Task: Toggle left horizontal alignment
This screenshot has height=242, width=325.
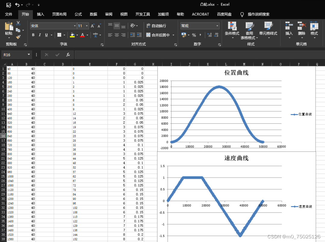Action: pos(110,35)
